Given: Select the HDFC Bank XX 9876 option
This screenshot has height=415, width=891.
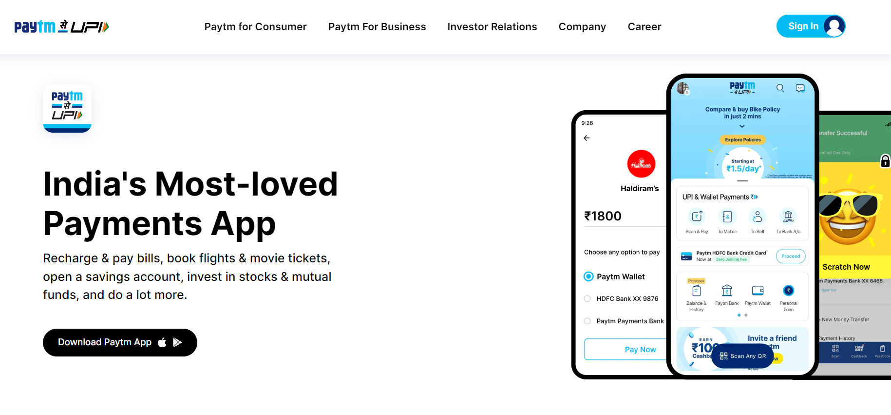Looking at the screenshot, I should click(x=588, y=298).
